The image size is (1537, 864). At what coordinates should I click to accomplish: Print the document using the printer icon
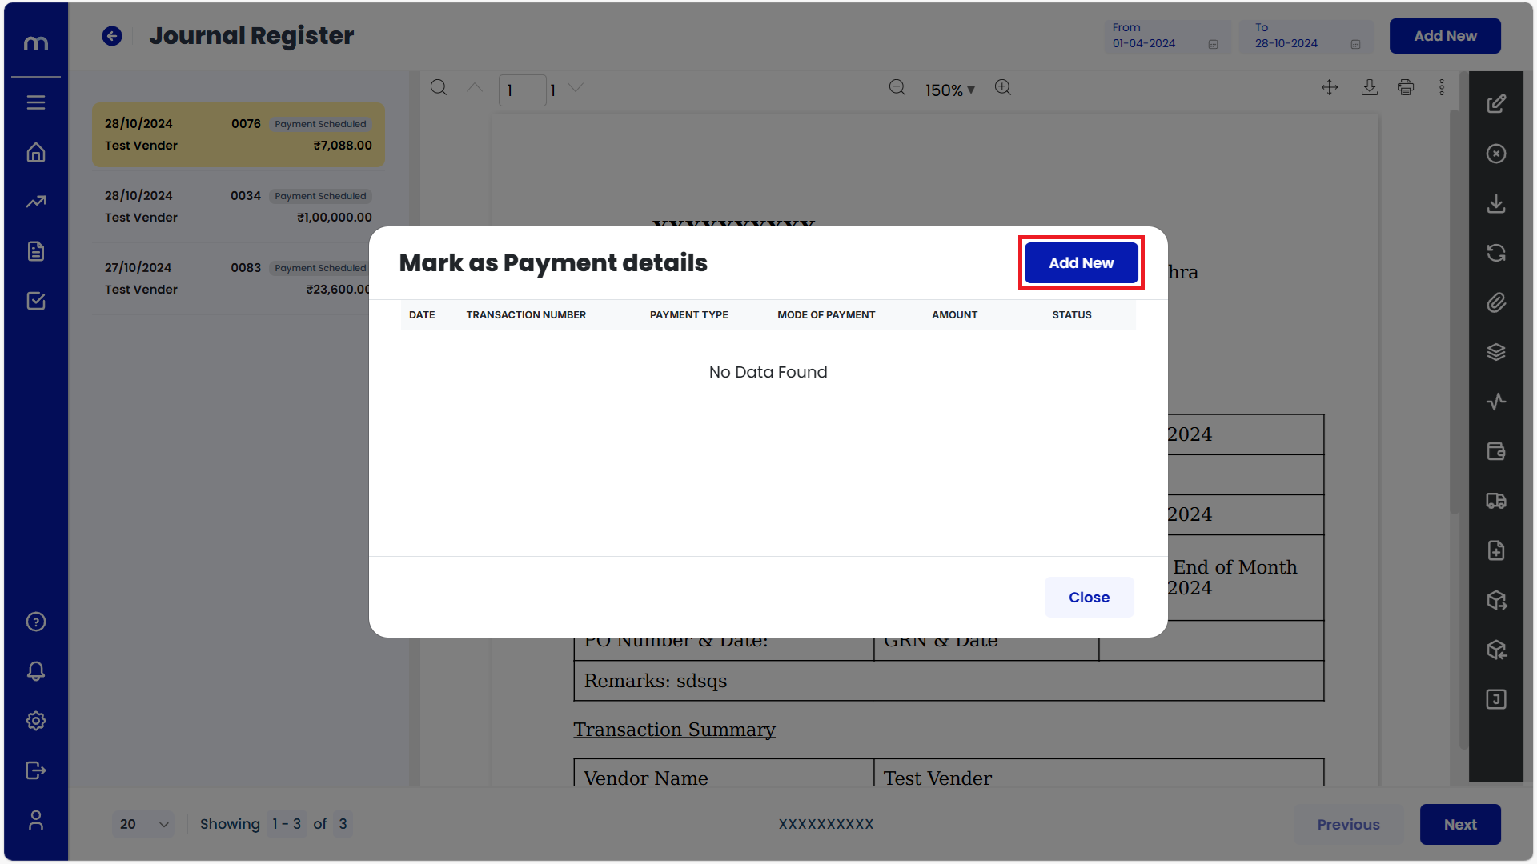pos(1406,88)
